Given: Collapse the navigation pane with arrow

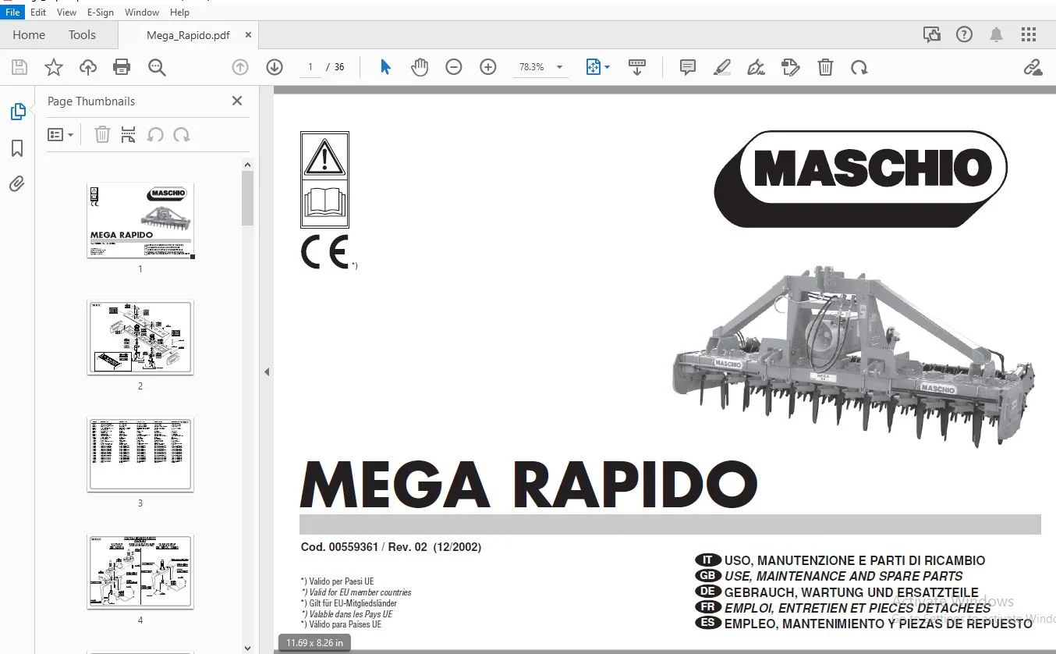Looking at the screenshot, I should (x=267, y=372).
